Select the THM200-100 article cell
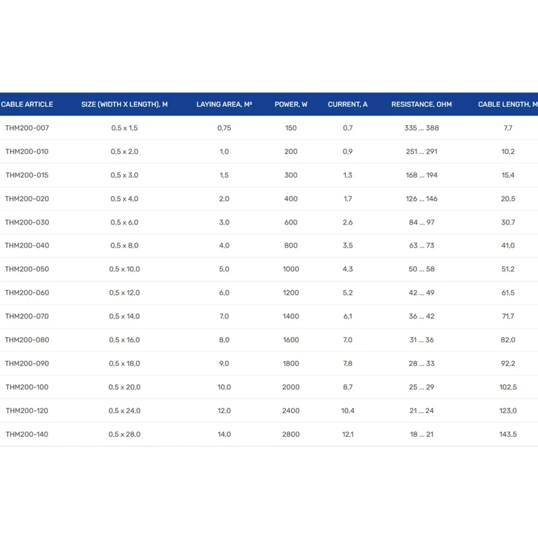Viewport: 538px width, 538px height. (27, 387)
